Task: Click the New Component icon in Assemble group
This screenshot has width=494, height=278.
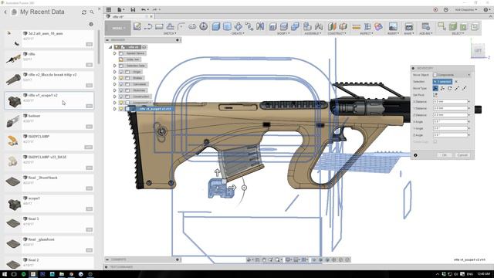Action: point(307,26)
